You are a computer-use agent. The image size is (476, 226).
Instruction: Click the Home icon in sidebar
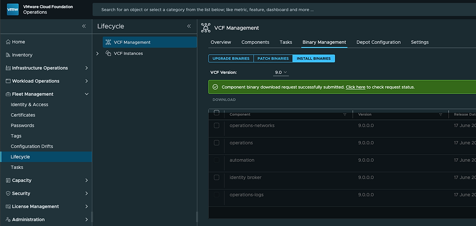8,42
